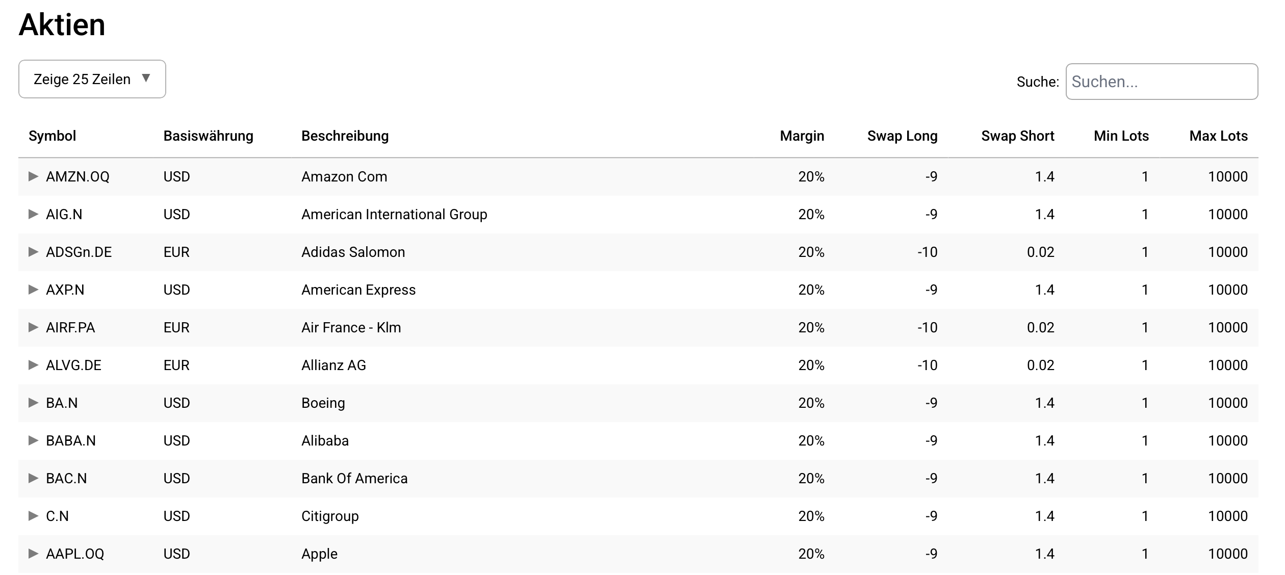The width and height of the screenshot is (1285, 575).
Task: Sort by Beschreibung column header
Action: pos(345,136)
